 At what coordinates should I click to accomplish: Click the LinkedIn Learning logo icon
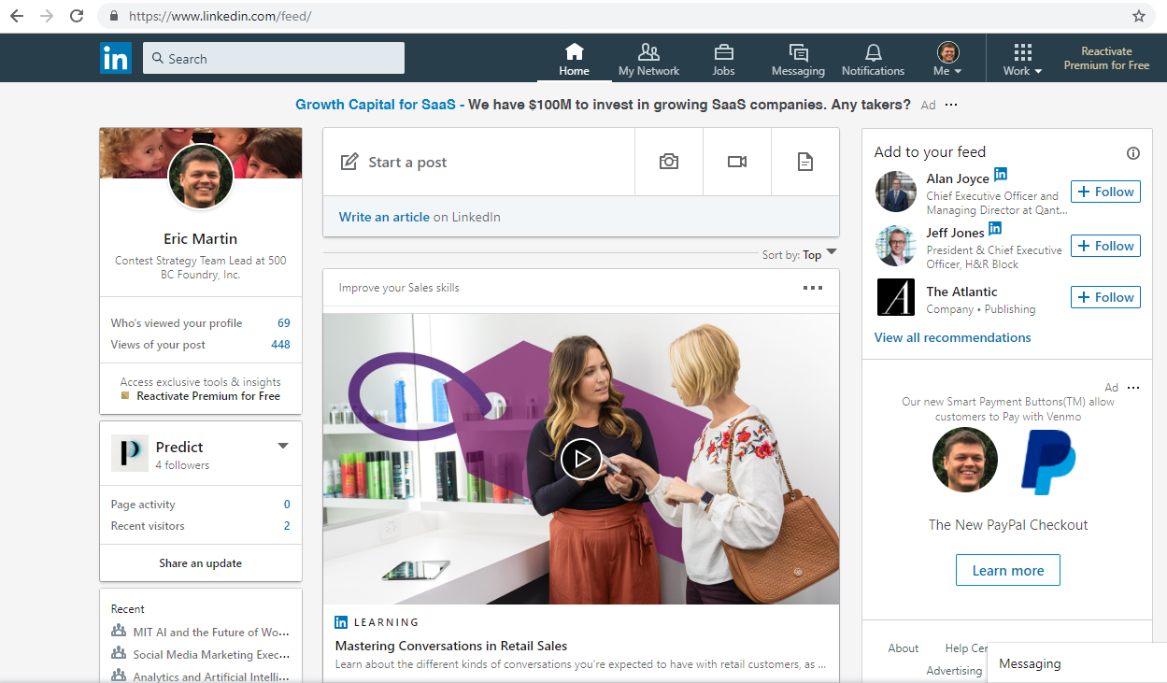coord(341,622)
